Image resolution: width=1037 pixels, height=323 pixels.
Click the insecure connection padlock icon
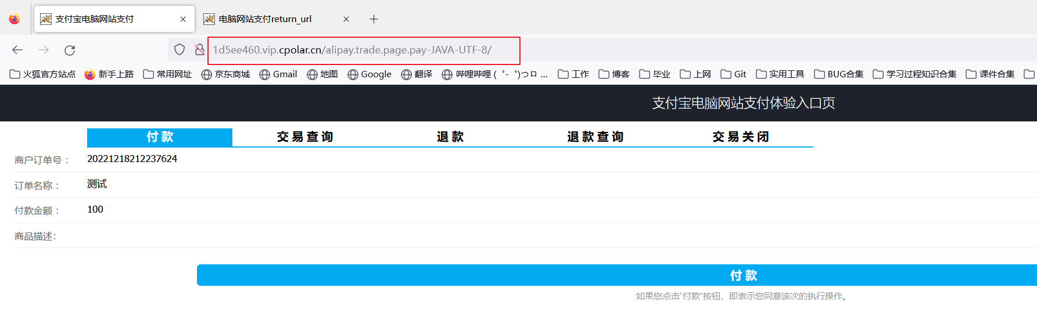199,50
